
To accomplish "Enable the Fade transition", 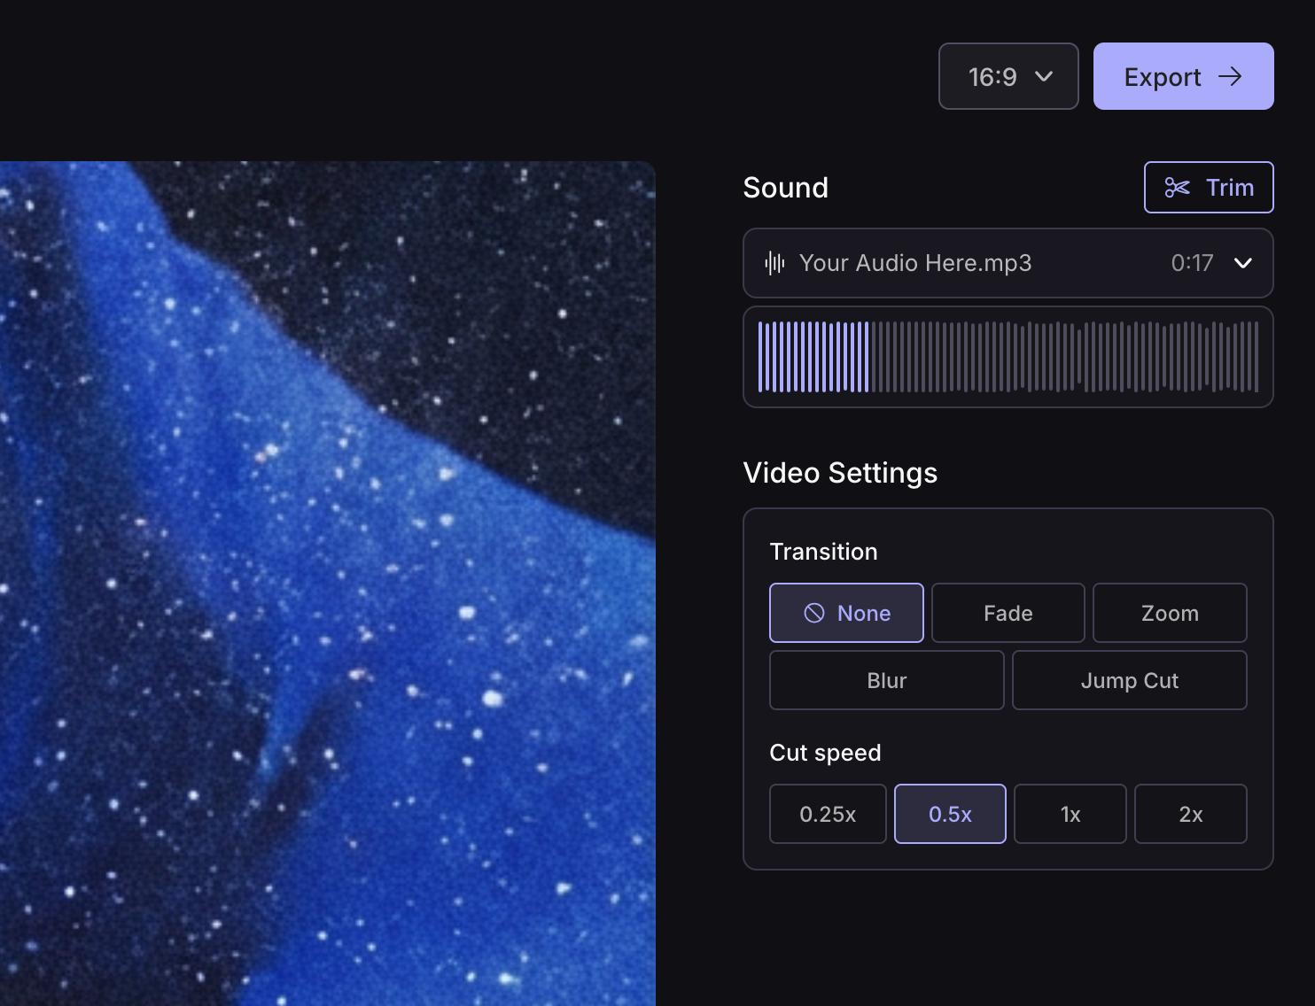I will click(1008, 612).
